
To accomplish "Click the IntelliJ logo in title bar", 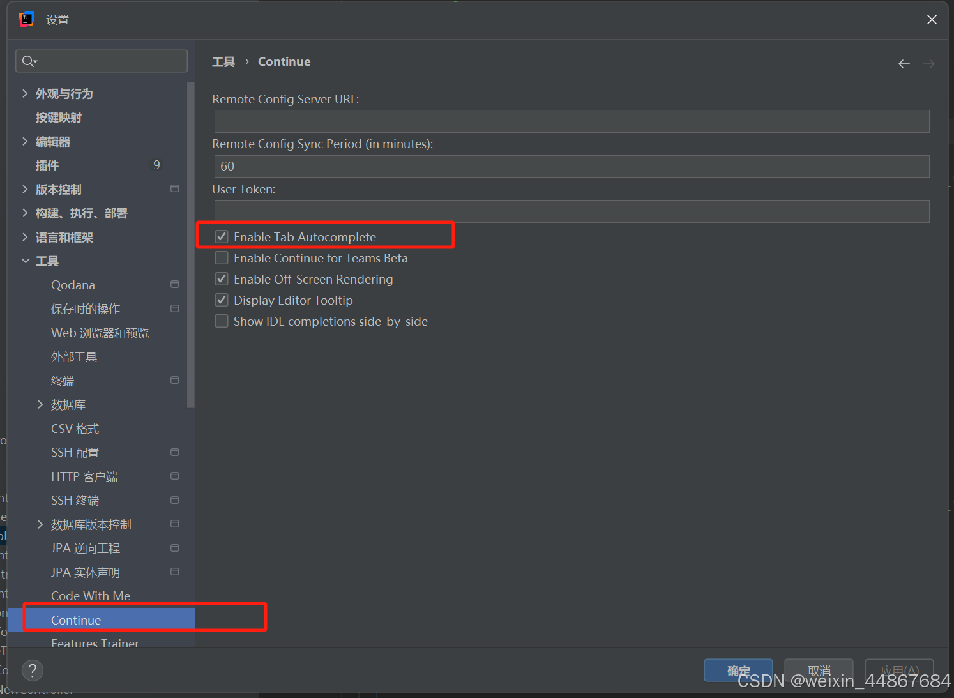I will coord(27,19).
